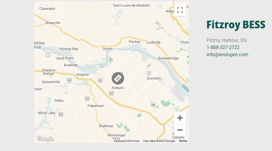
Task: Zoom out of the map
Action: [180, 130]
